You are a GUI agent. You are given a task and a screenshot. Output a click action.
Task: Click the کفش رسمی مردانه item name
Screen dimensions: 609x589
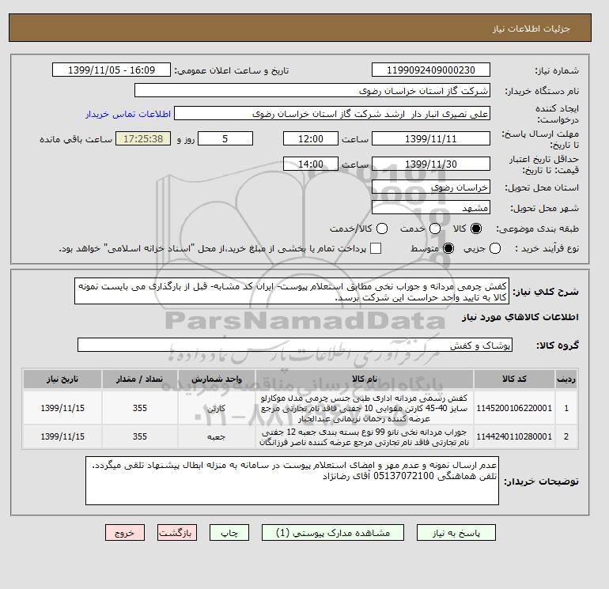click(x=365, y=408)
